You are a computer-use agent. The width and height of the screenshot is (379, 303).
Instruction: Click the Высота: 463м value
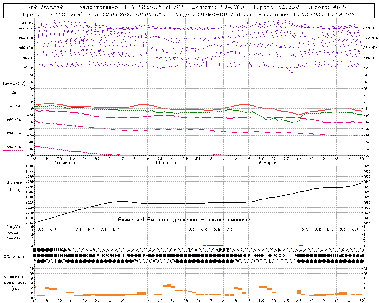click(327, 7)
